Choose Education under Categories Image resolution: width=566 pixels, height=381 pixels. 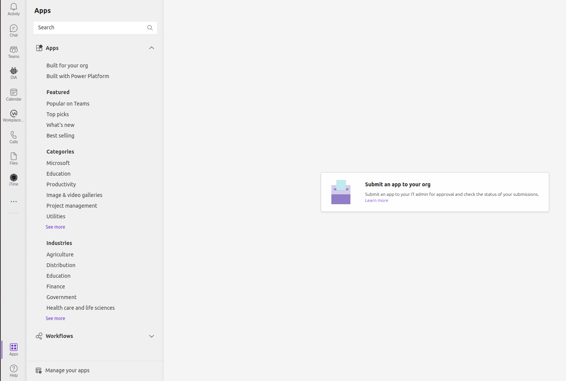pos(58,174)
